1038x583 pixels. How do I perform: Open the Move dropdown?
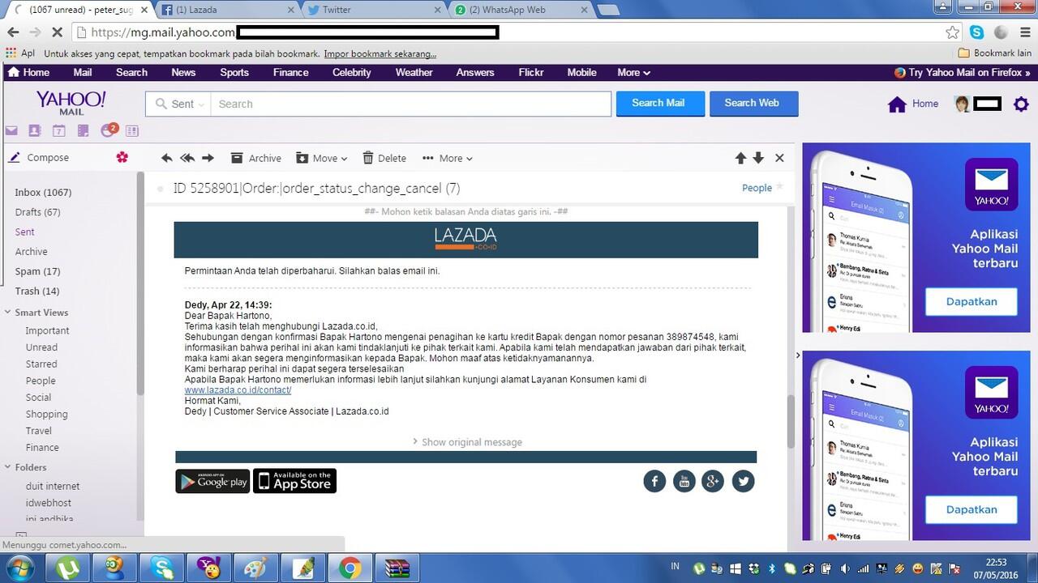322,158
